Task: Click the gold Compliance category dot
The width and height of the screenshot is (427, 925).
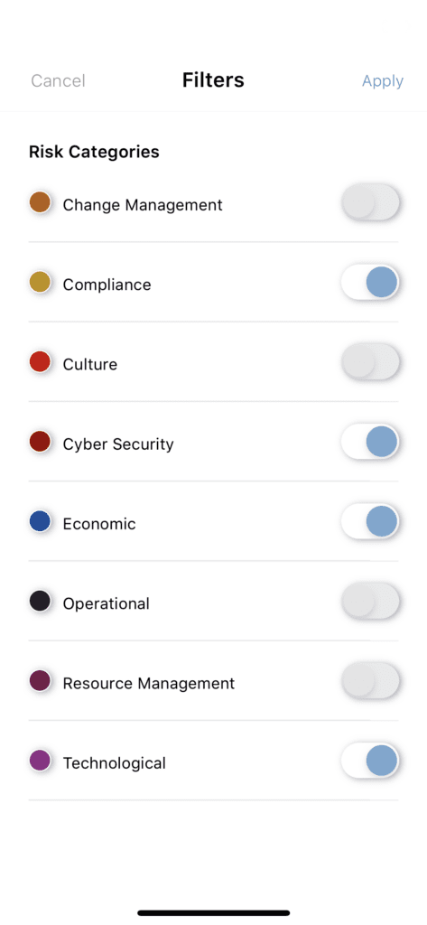Action: pos(40,282)
